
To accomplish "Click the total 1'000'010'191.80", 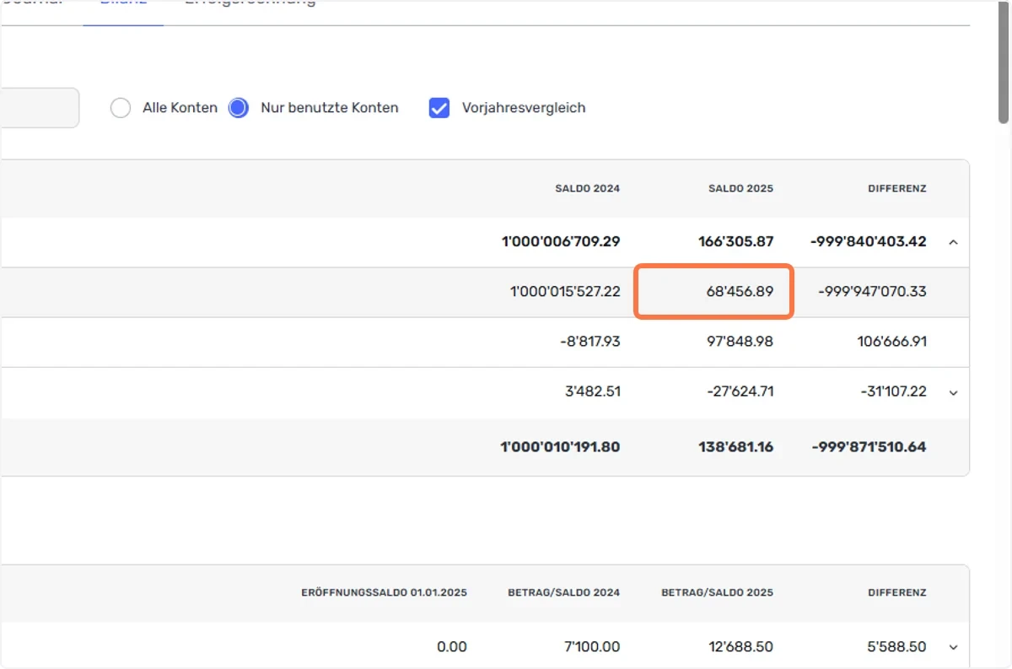I will (560, 447).
